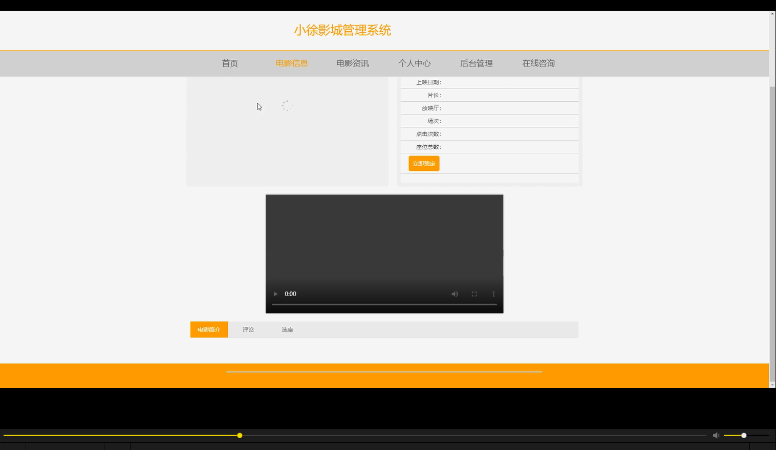Image resolution: width=776 pixels, height=450 pixels.
Task: Click the 小徐影城管理系统 site title
Action: (342, 30)
